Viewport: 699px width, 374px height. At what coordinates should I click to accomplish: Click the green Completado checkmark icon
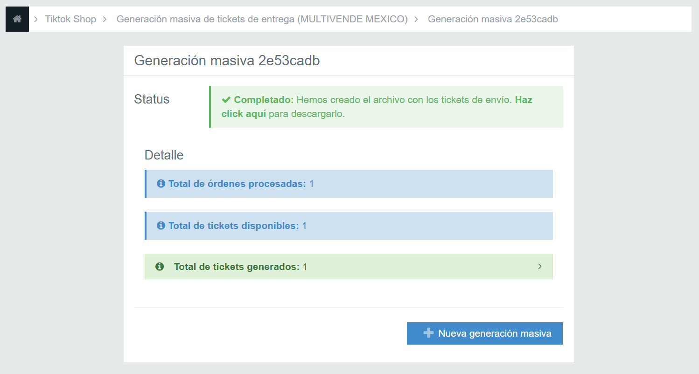226,100
